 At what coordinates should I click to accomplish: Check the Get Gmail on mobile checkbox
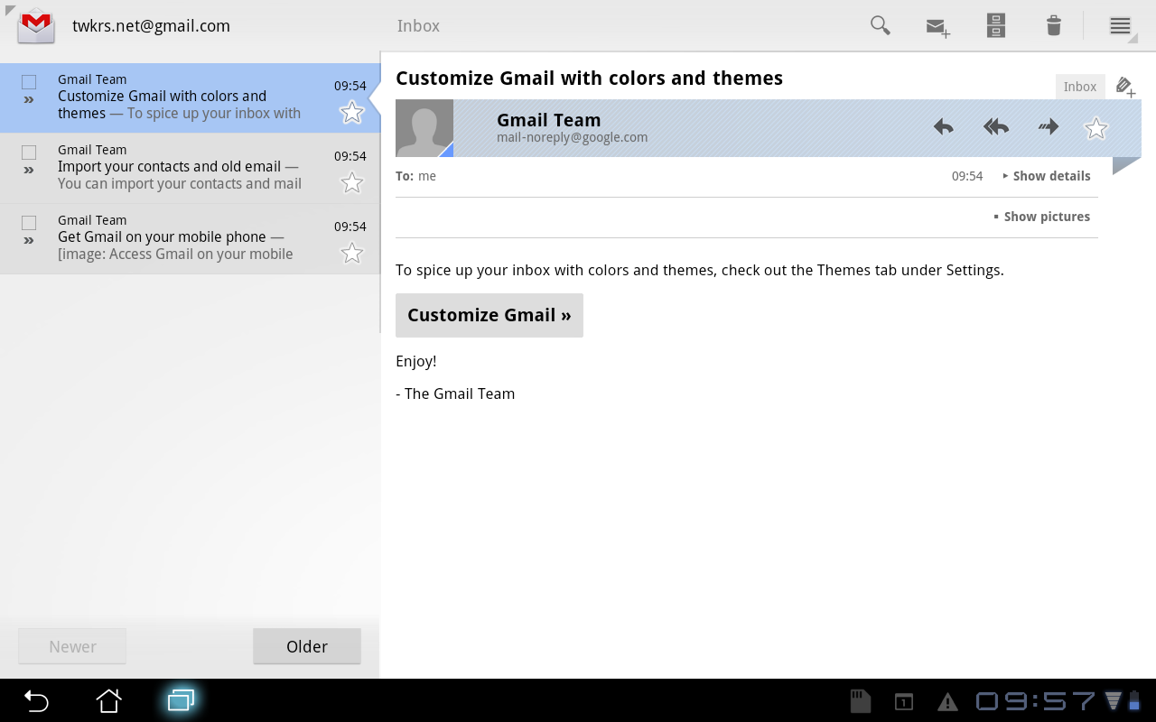(29, 222)
